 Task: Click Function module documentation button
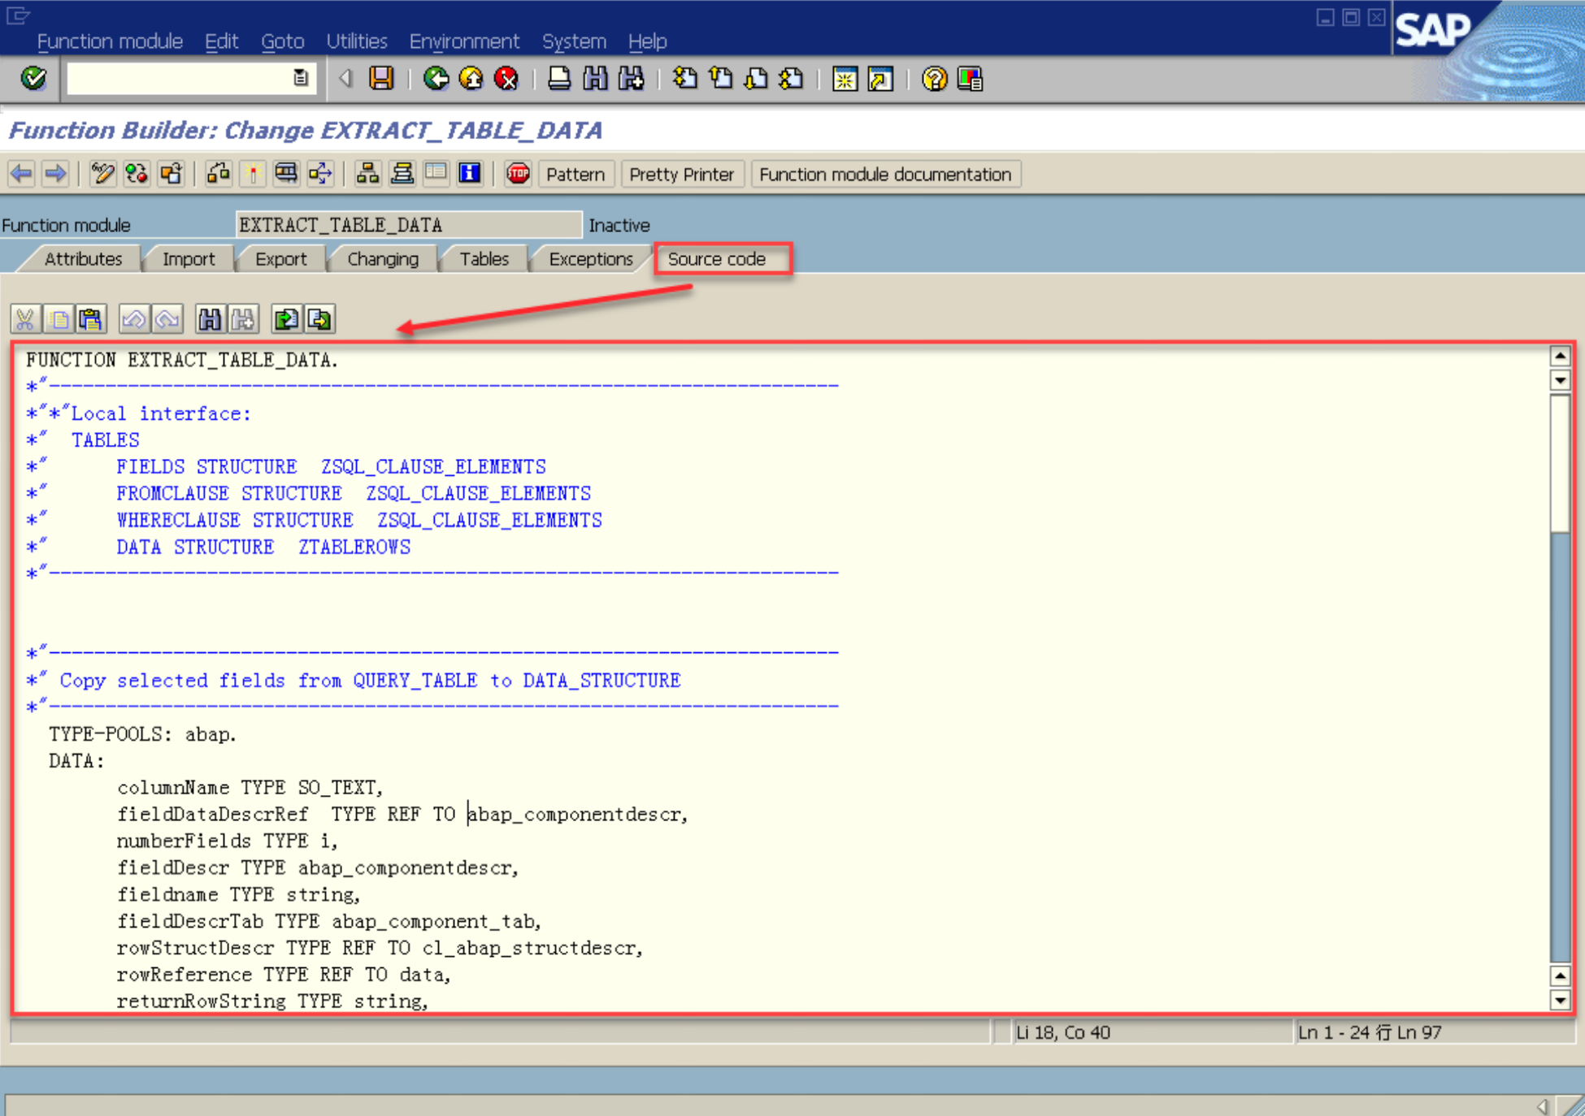point(885,175)
